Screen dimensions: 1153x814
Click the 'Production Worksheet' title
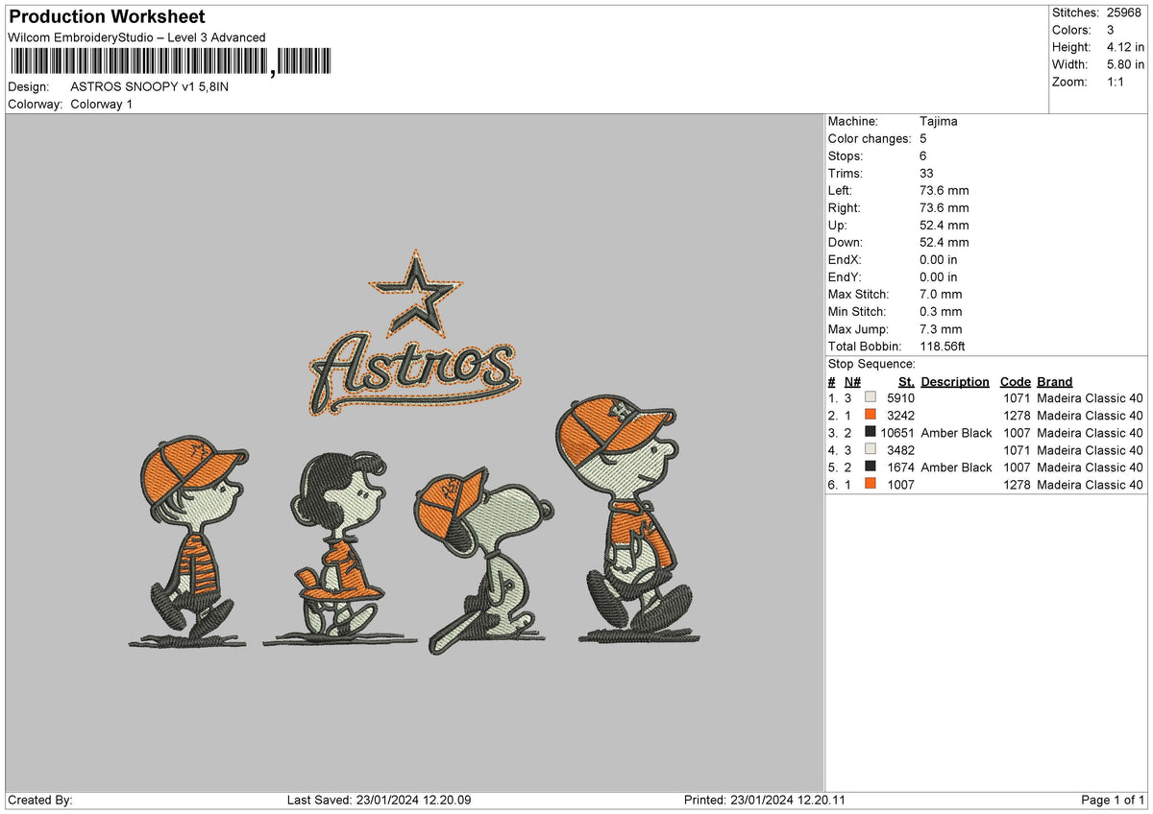click(x=107, y=17)
